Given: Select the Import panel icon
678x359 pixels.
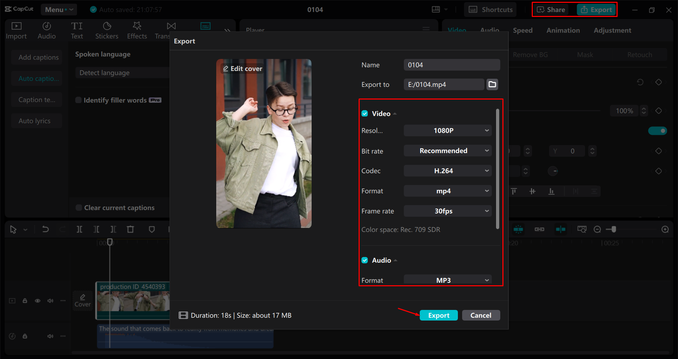Looking at the screenshot, I should pos(16,30).
